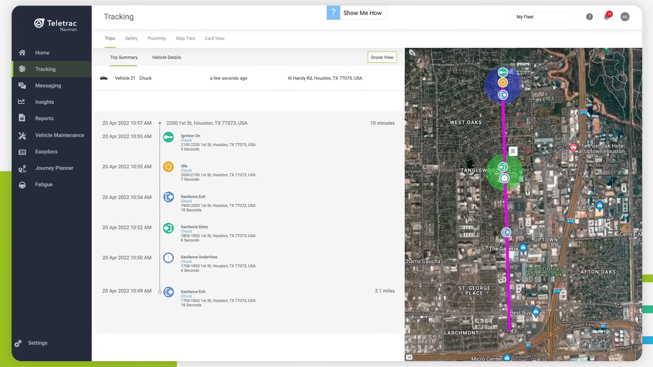Click the orange Idle event icon
The width and height of the screenshot is (653, 367).
tap(168, 167)
